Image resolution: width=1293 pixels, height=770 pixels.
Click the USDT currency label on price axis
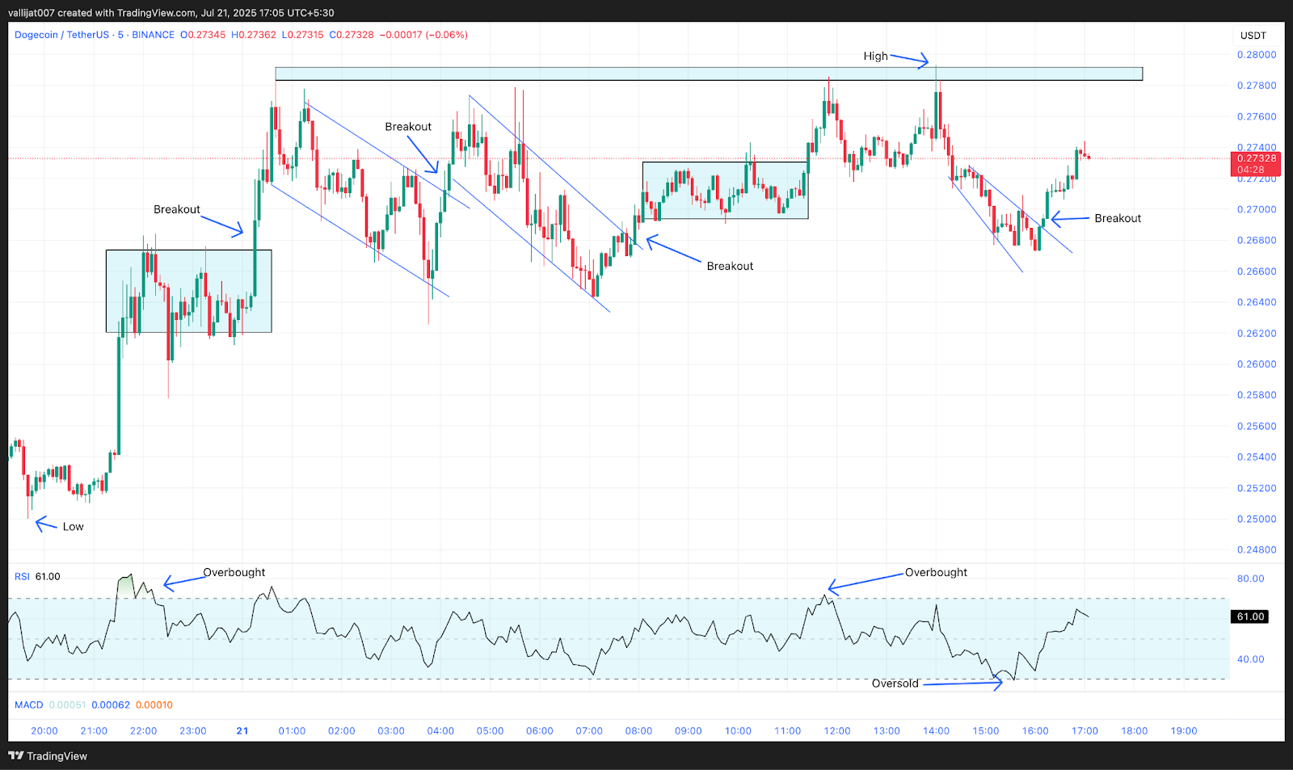pyautogui.click(x=1253, y=36)
